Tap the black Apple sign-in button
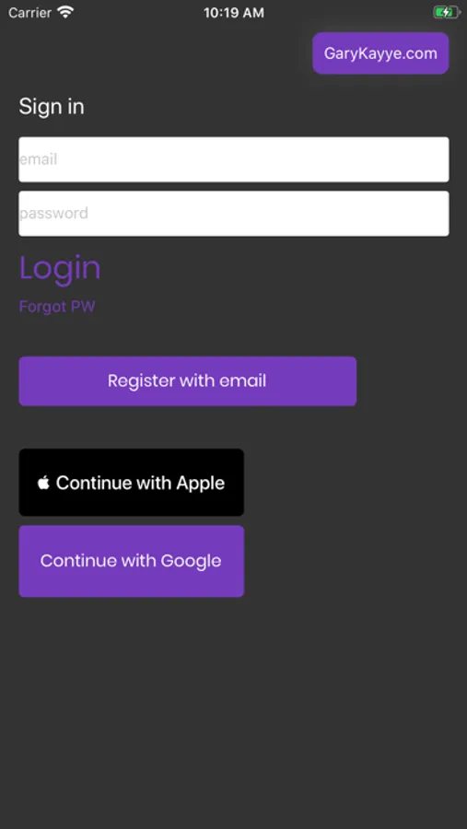 point(131,482)
